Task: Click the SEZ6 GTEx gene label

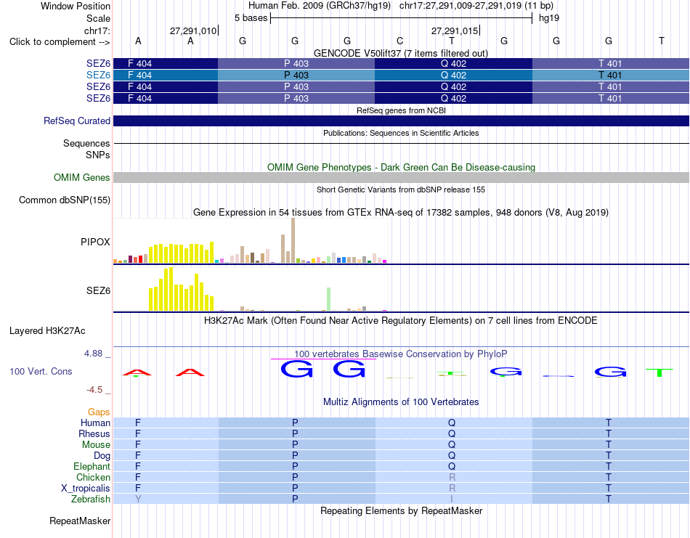Action: tap(98, 290)
